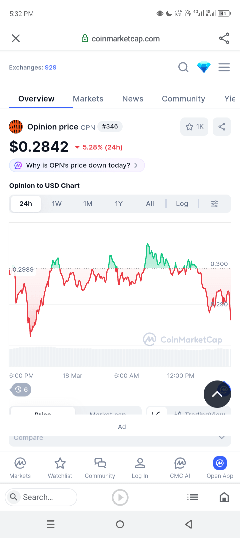
Task: Add Opinion to watchlist with star button
Action: 194,127
